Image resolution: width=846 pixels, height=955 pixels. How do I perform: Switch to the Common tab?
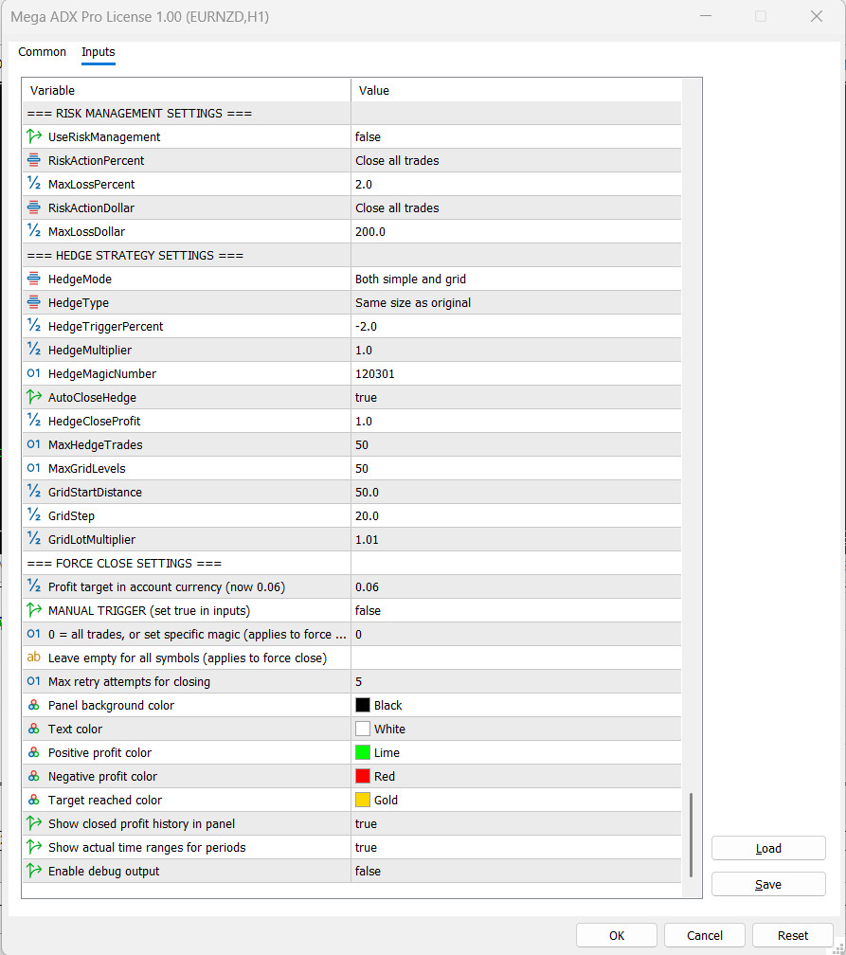point(42,52)
